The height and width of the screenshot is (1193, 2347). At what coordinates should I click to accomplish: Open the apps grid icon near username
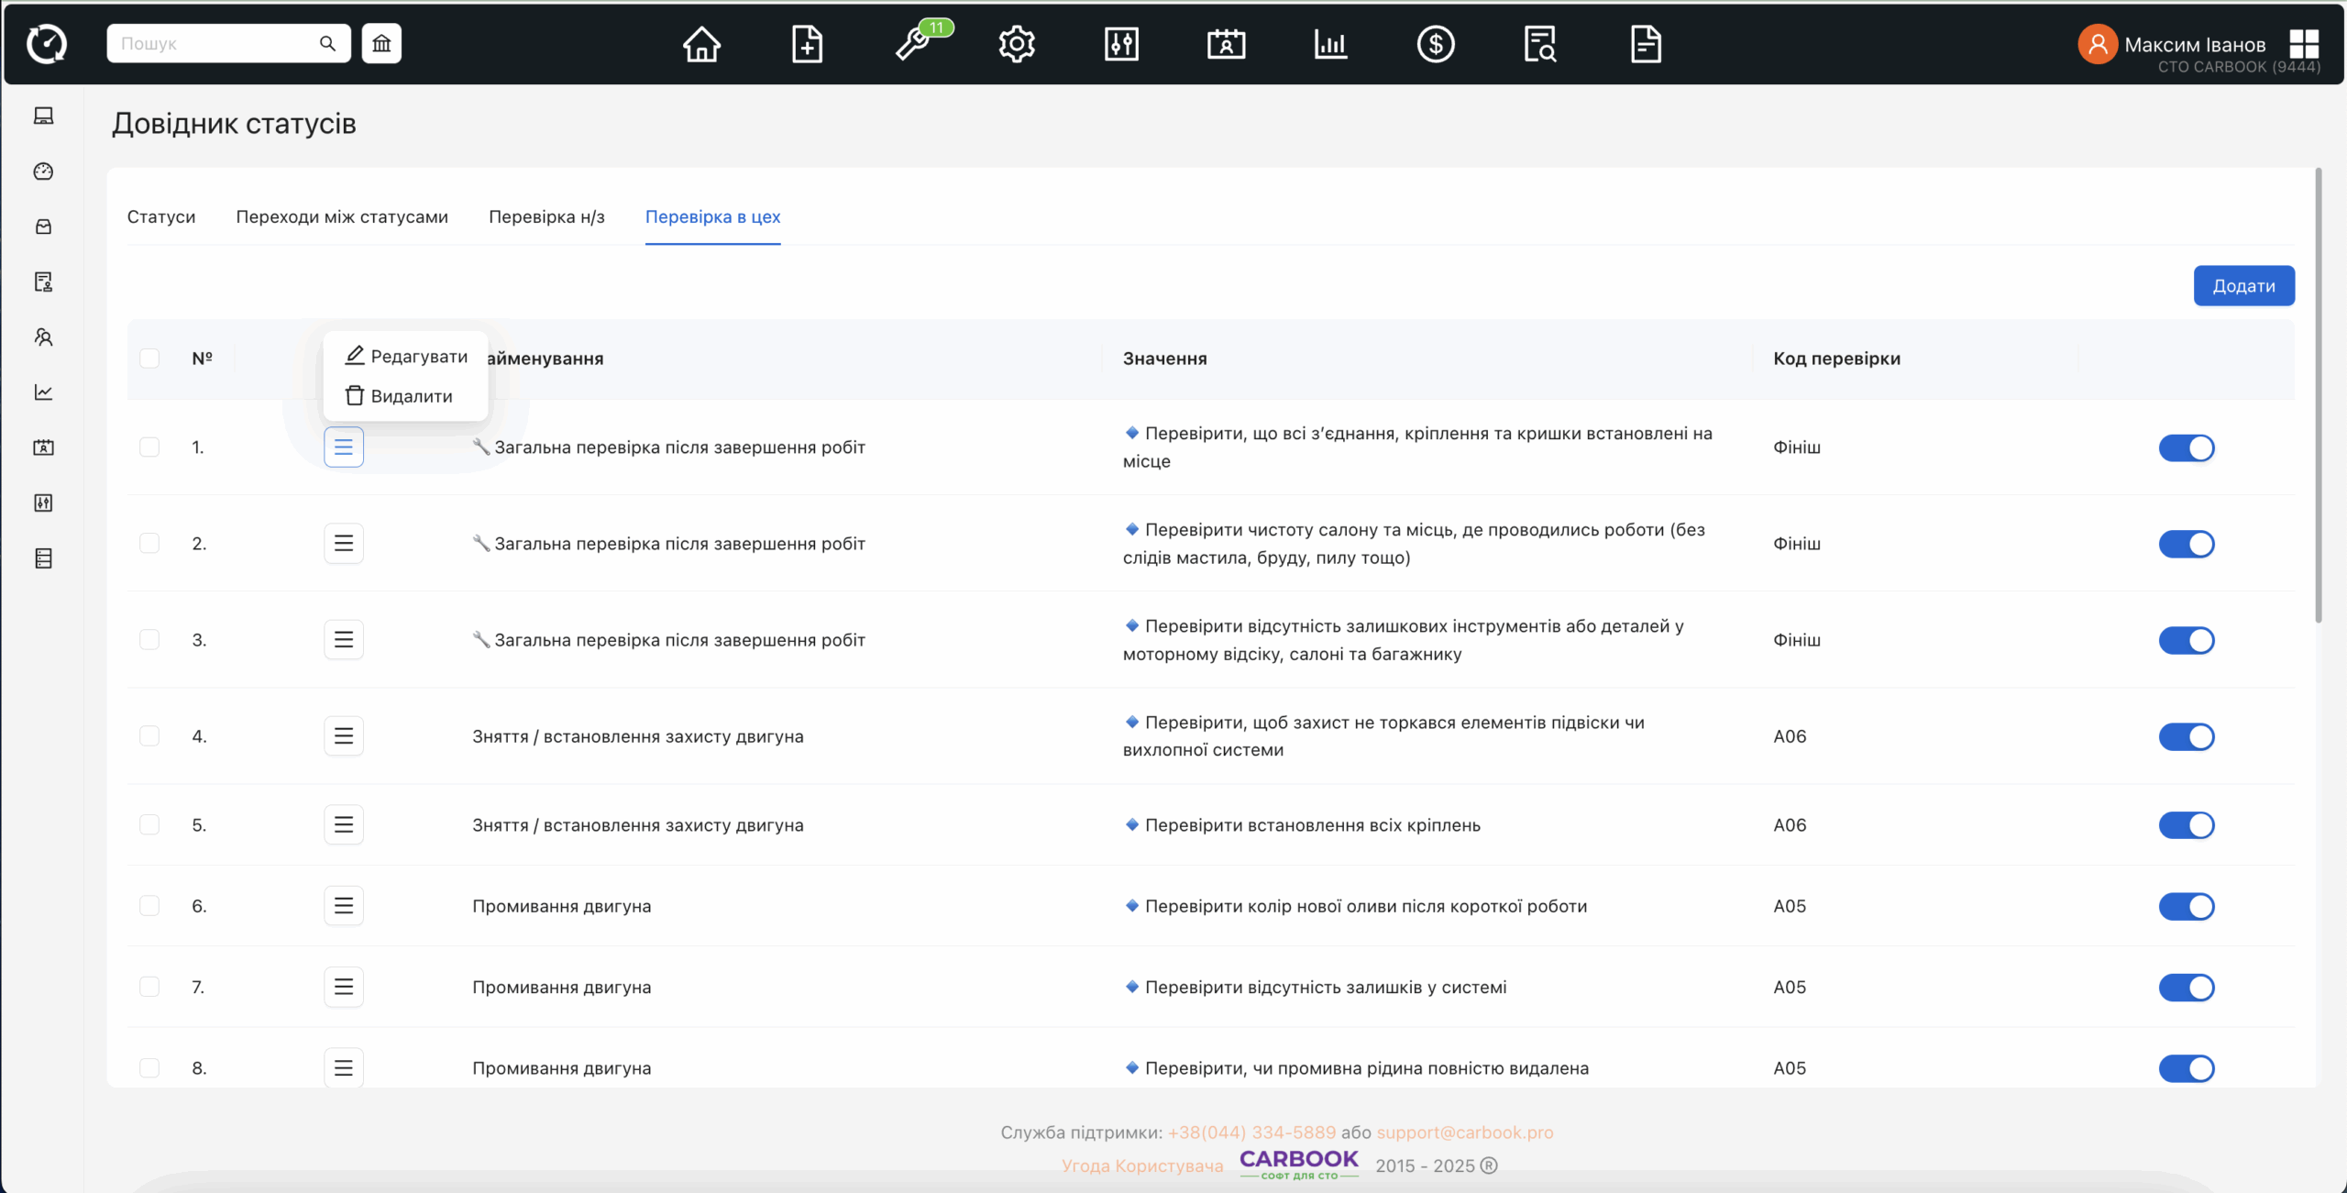[x=2304, y=43]
